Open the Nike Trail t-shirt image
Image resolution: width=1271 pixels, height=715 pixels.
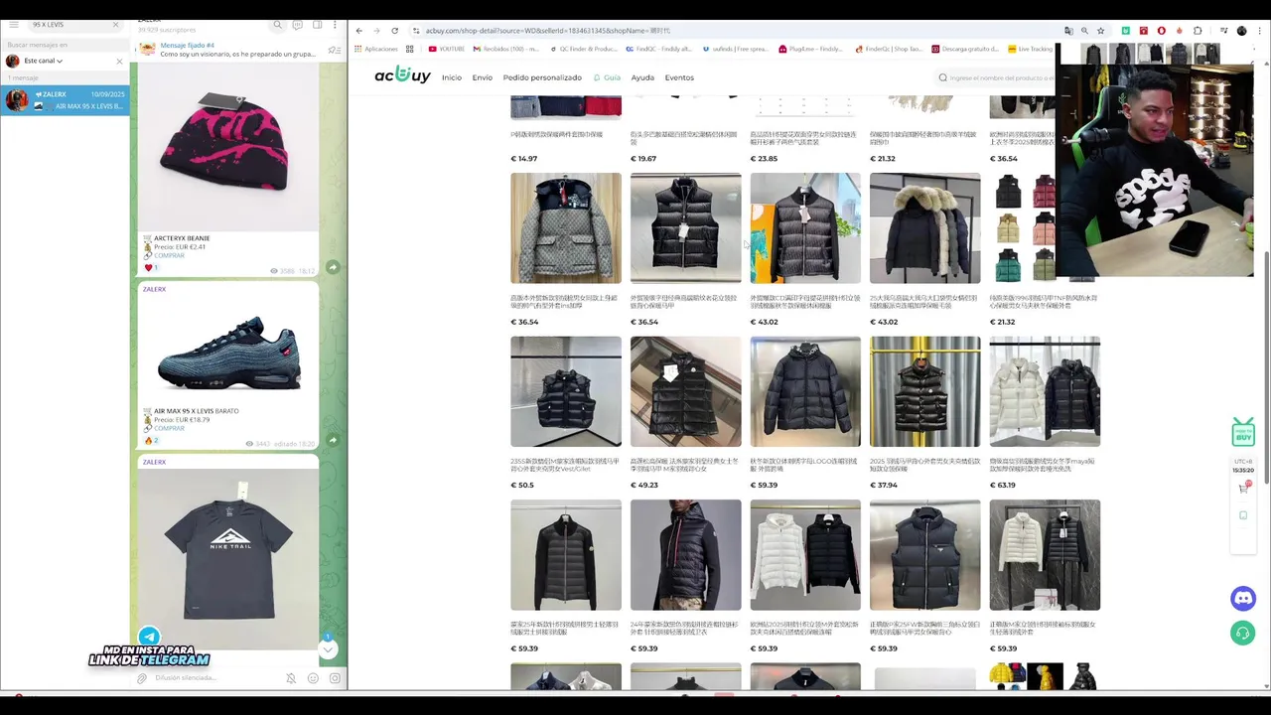pos(228,558)
